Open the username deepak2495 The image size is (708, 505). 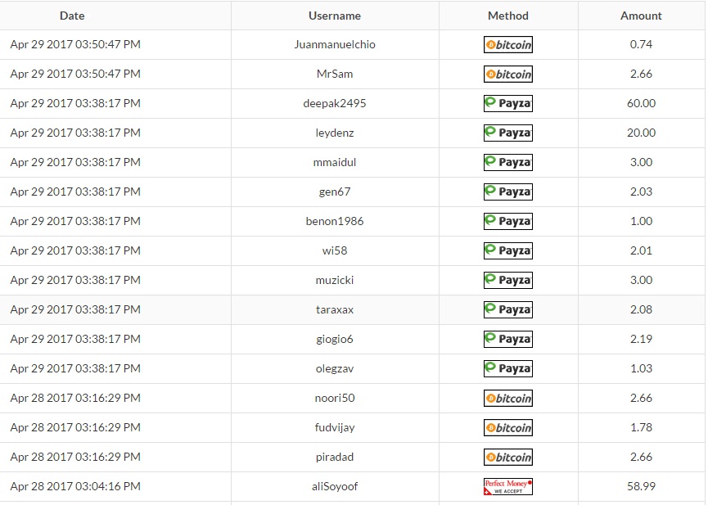[335, 104]
